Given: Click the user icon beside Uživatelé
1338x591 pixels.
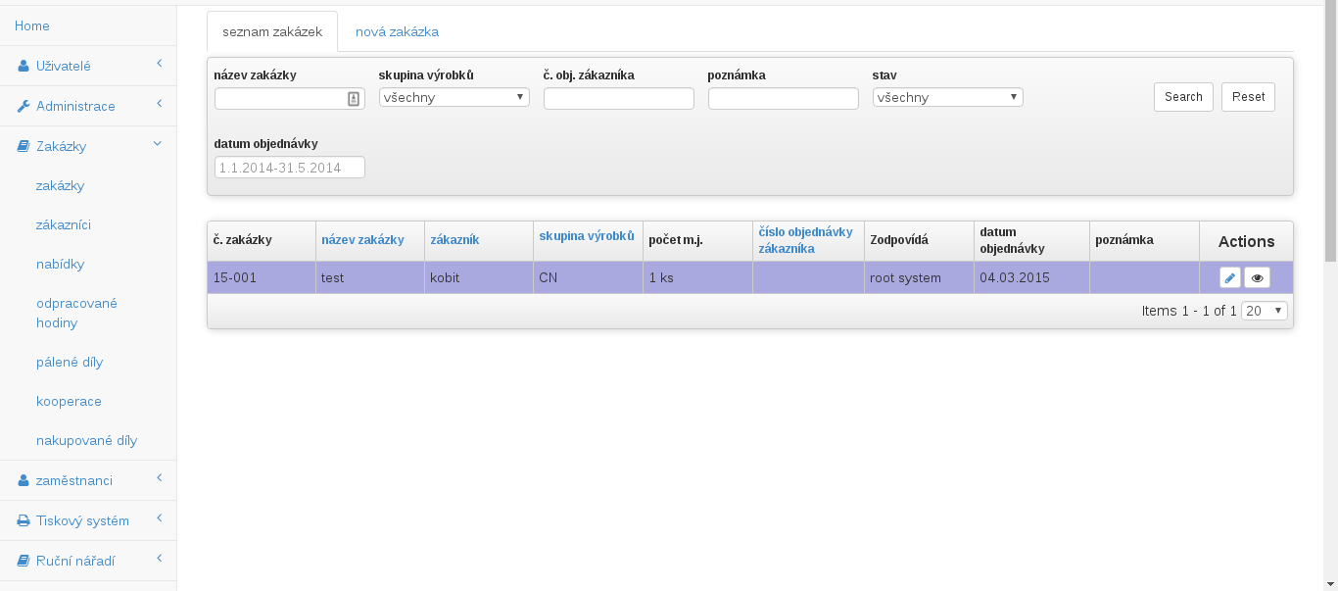Looking at the screenshot, I should 24,67.
